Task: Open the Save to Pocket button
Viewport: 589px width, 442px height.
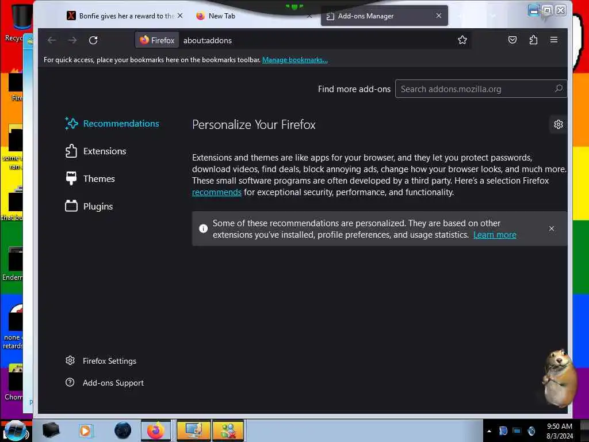Action: click(512, 40)
